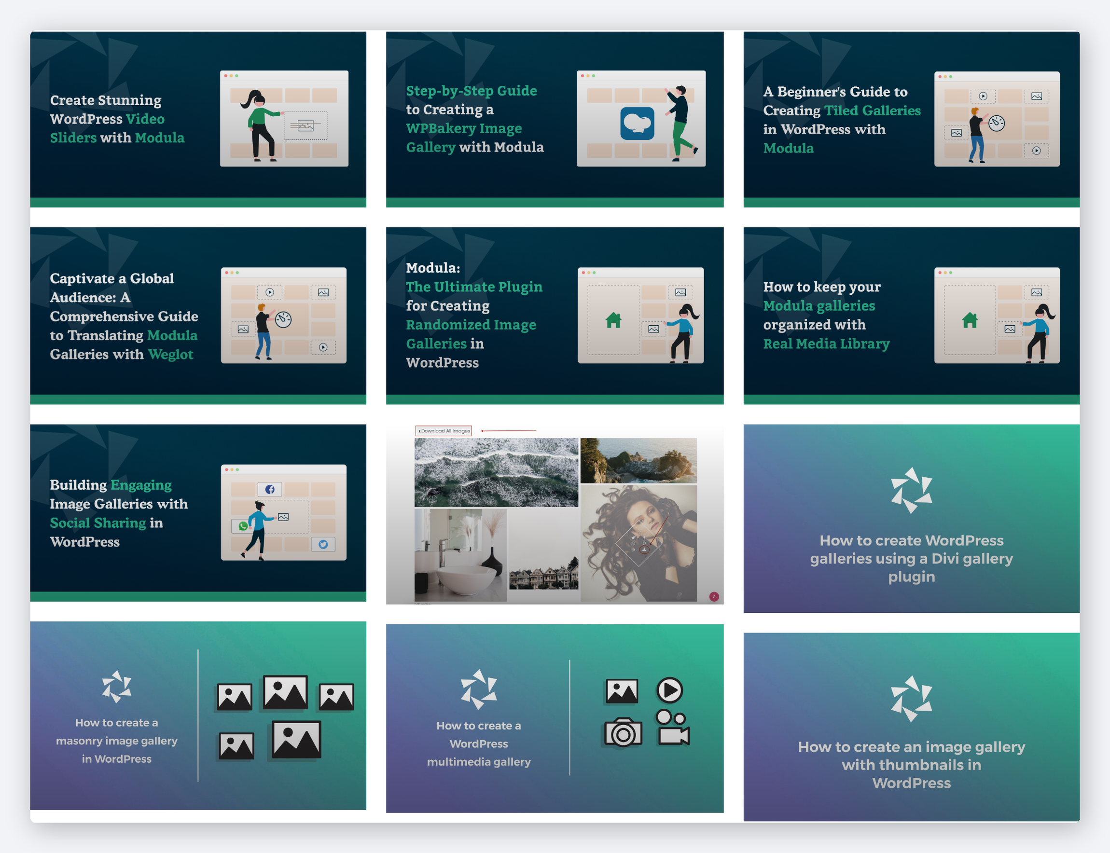Click the Modula logo on the masonry gallery card
Viewport: 1110px width, 853px height.
117,687
